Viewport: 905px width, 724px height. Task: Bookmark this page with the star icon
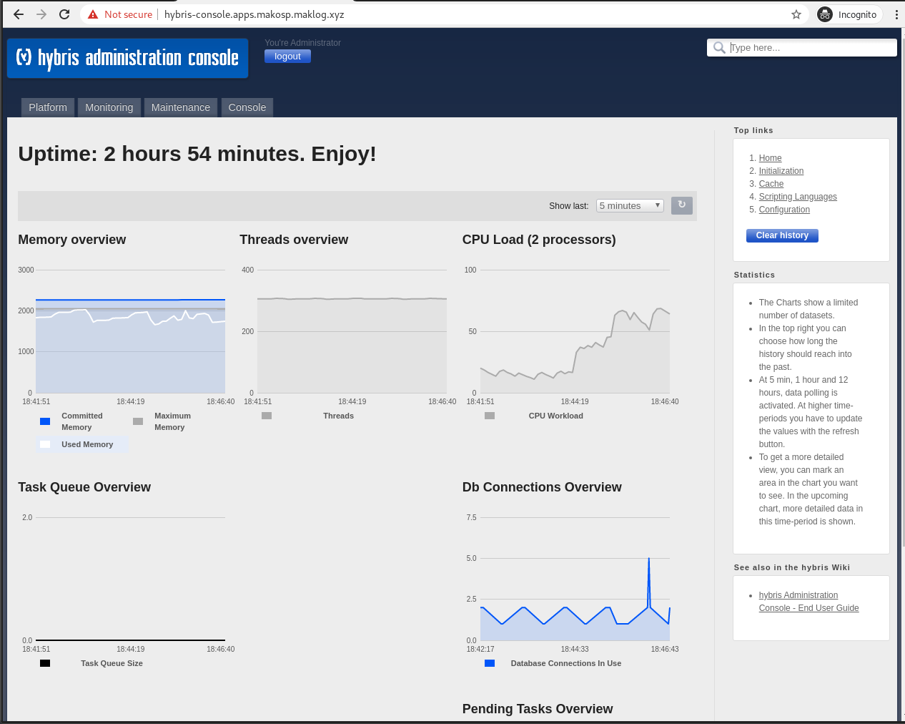(x=796, y=14)
